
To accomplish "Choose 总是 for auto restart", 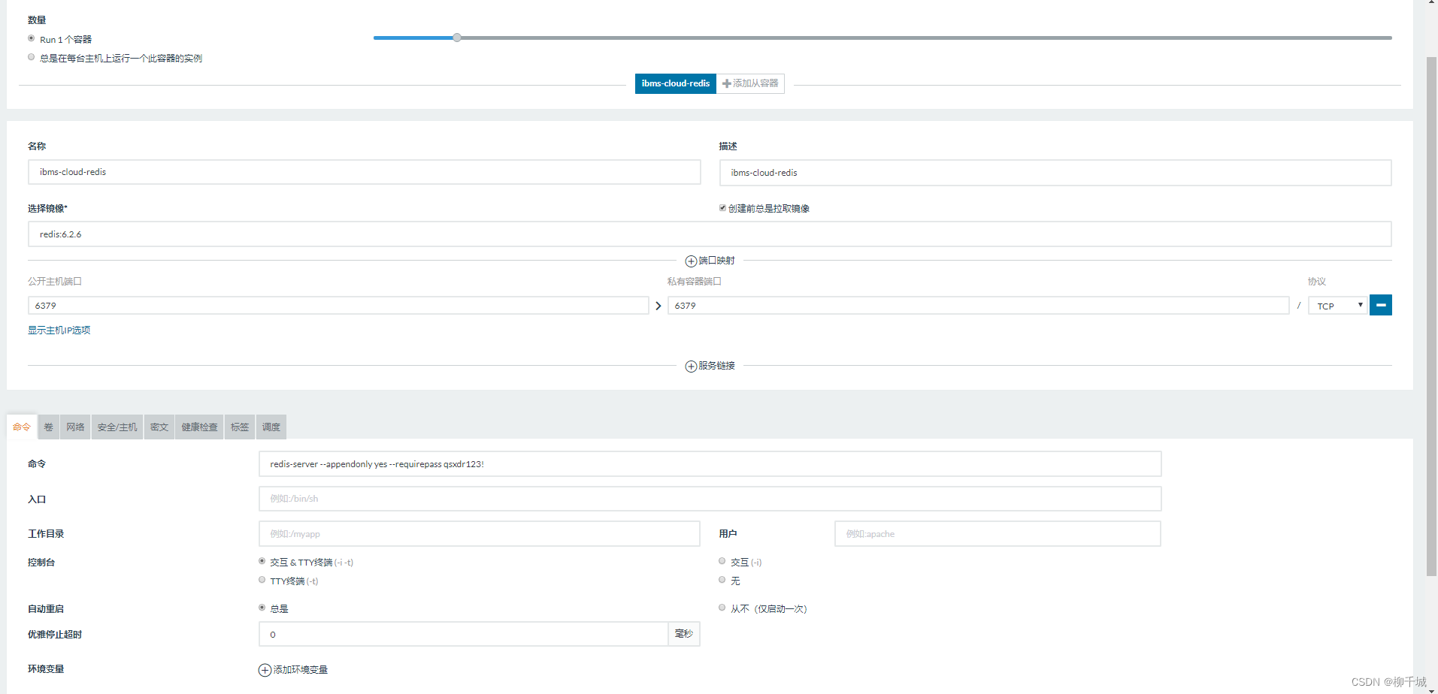I will tap(262, 608).
